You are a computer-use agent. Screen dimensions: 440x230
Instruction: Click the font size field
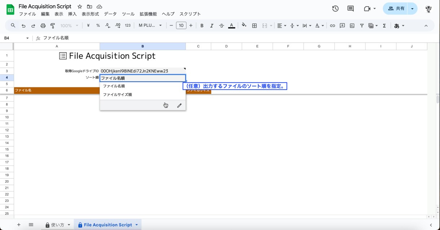pos(181,26)
